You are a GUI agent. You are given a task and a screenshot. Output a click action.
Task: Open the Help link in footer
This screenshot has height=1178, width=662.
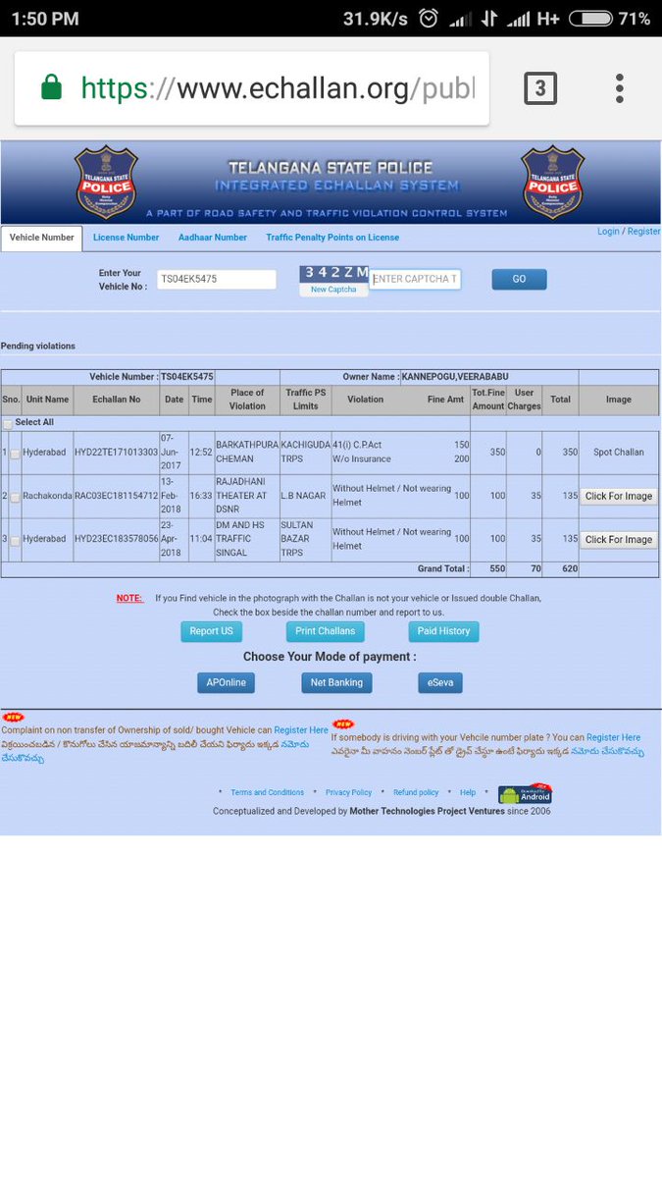(468, 792)
